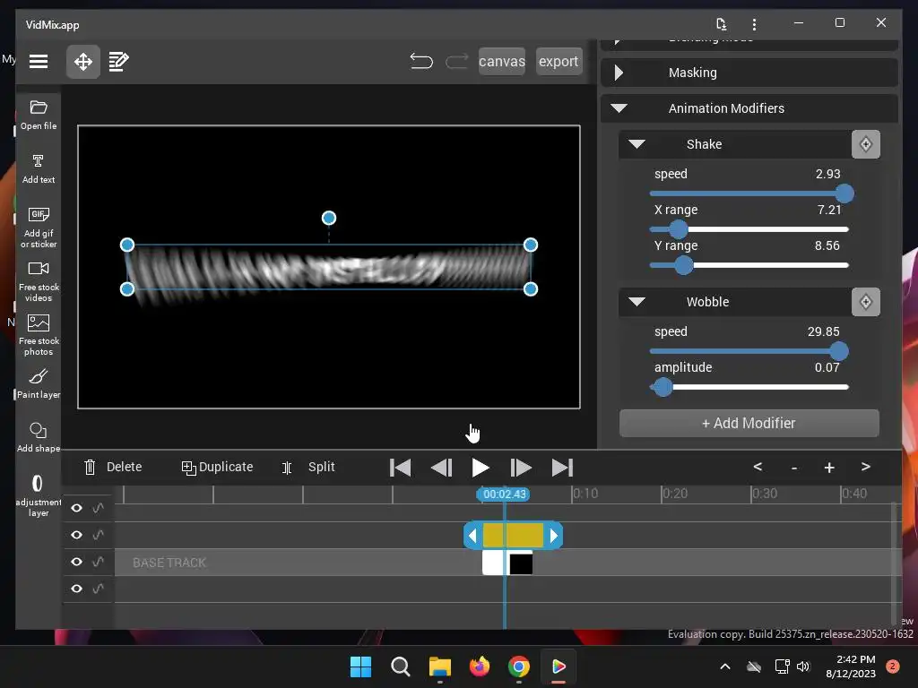
Task: Toggle curve icon on BASE TRACK
Action: (x=99, y=562)
